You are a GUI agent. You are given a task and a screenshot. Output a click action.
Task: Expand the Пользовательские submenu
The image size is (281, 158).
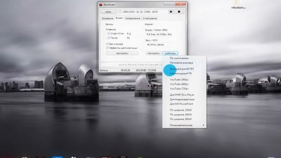click(184, 125)
